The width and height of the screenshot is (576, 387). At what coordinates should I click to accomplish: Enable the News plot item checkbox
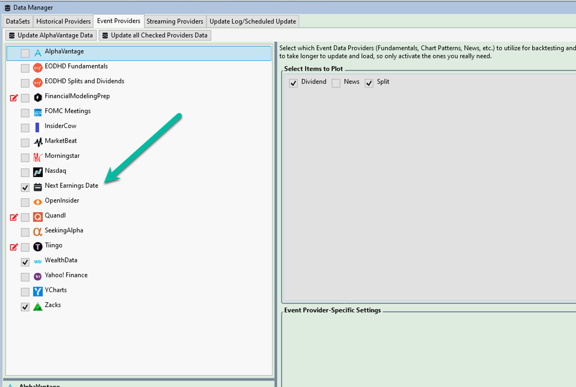click(336, 83)
